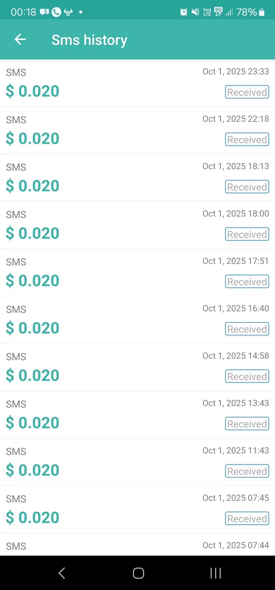Tap the partially visible 07:44 SMS entry
Viewport: 275px width, 590px height.
[x=137, y=546]
